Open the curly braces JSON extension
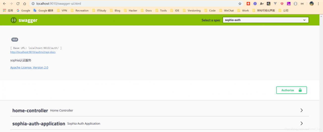Image resolution: width=323 pixels, height=132 pixels. [302, 4]
